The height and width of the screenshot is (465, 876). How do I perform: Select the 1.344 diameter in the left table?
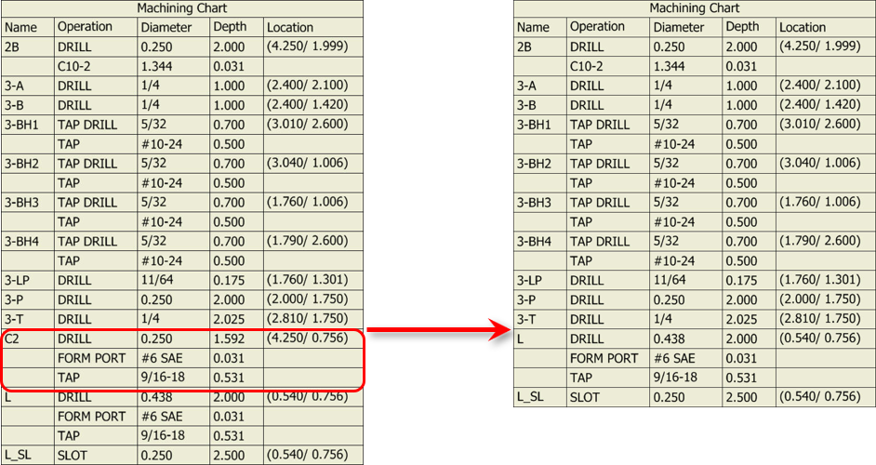coord(158,66)
